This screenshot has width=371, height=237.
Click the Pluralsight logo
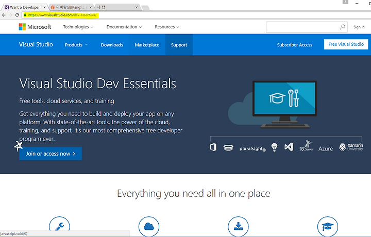click(252, 149)
